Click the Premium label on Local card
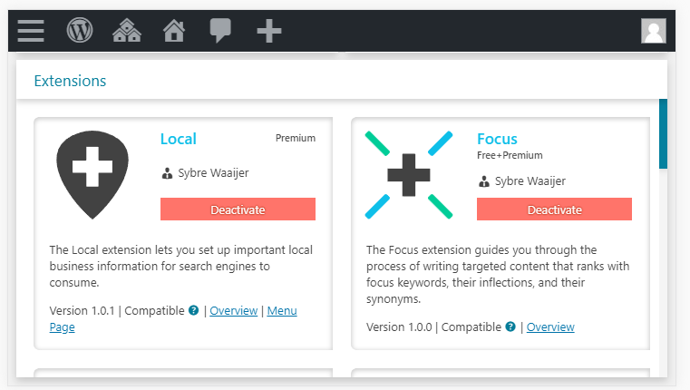Screen dimensions: 690x390 tap(296, 138)
